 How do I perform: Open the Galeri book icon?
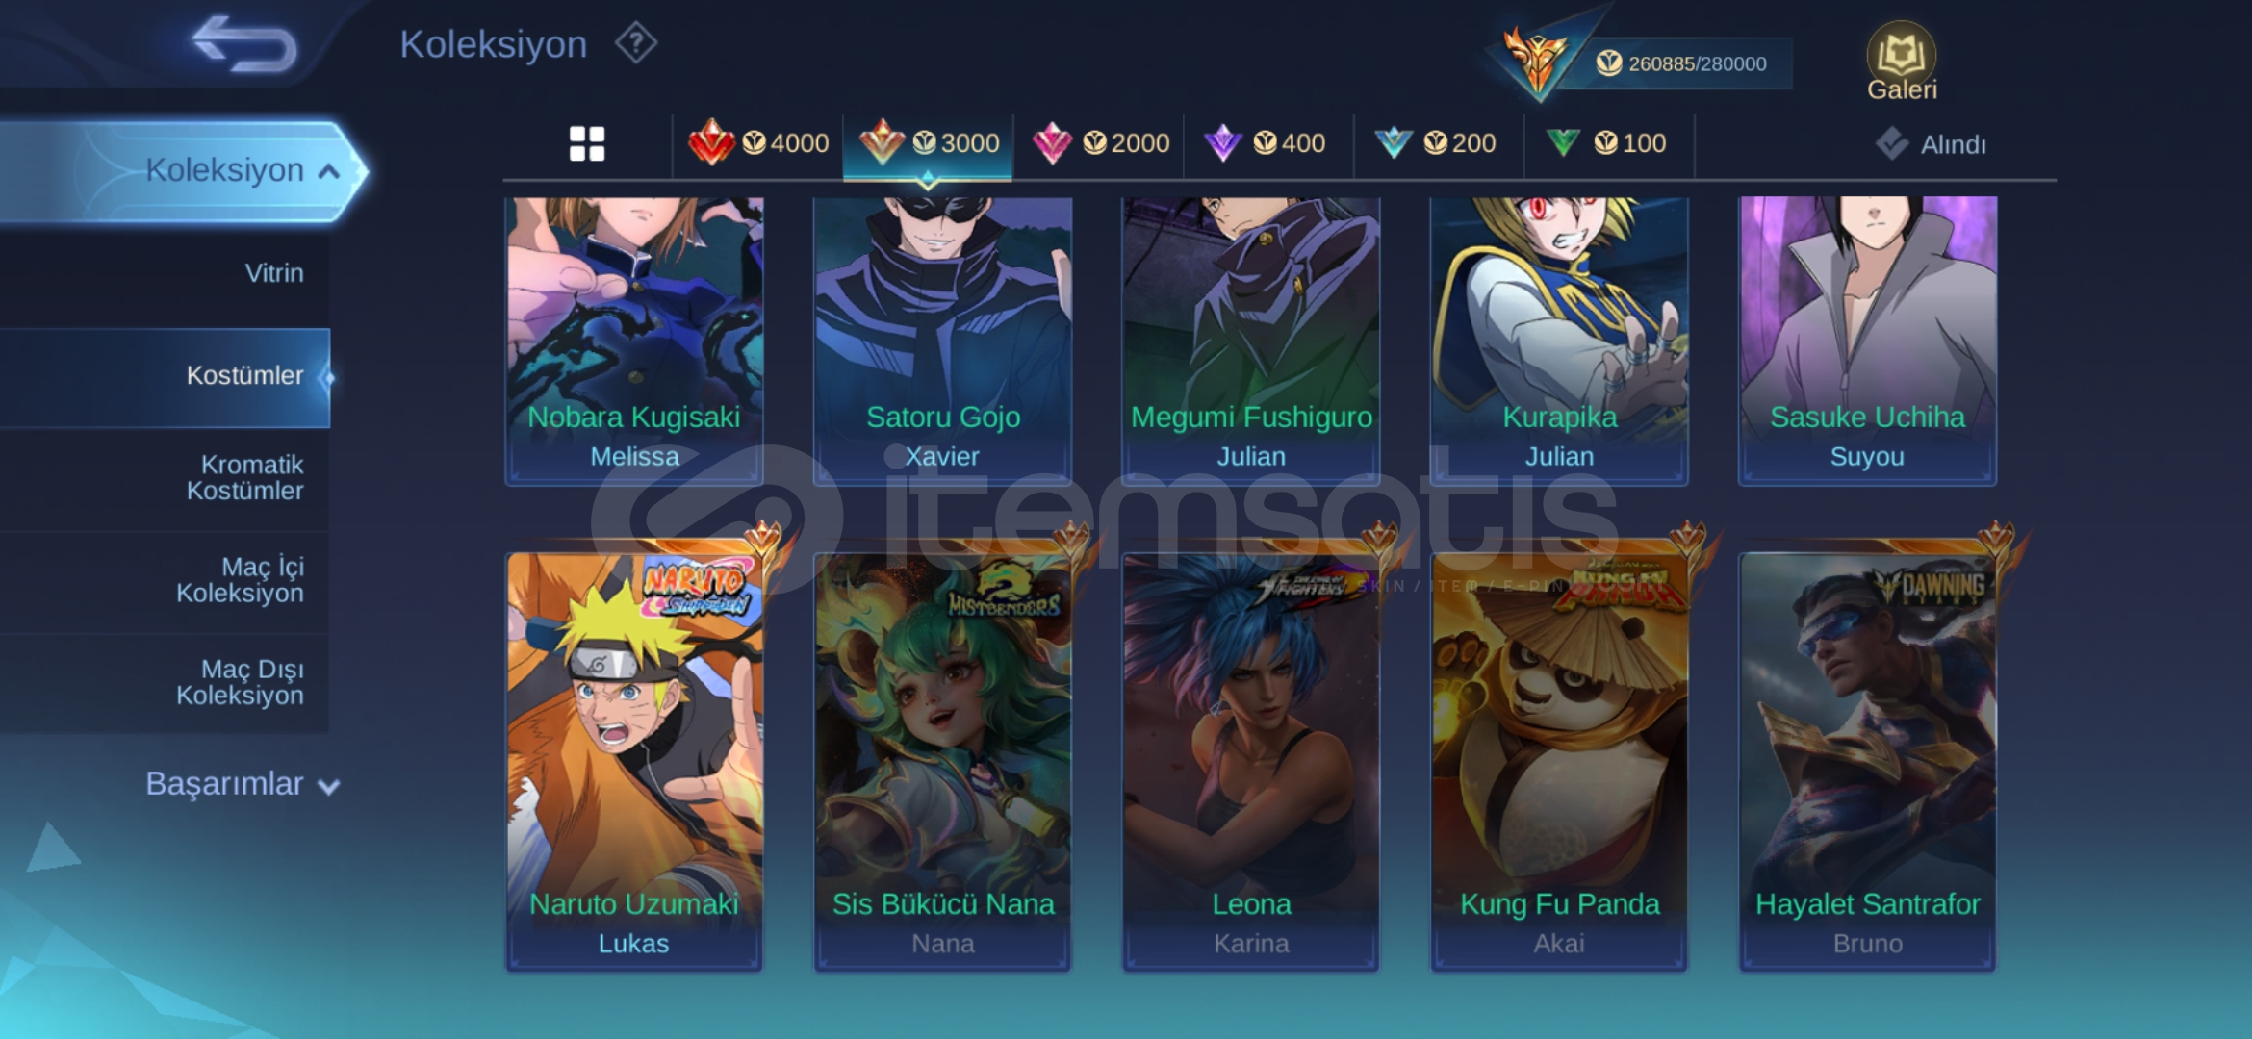pos(1902,62)
